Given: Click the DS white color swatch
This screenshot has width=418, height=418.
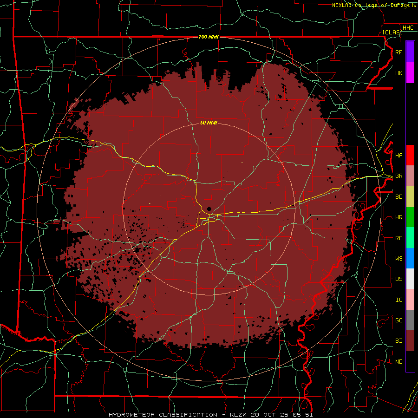Looking at the screenshot, I should tap(410, 279).
